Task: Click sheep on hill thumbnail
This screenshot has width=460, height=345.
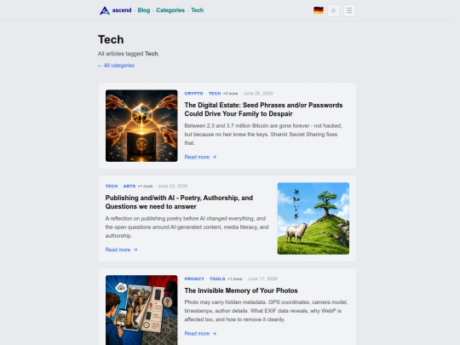Action: pos(313,218)
